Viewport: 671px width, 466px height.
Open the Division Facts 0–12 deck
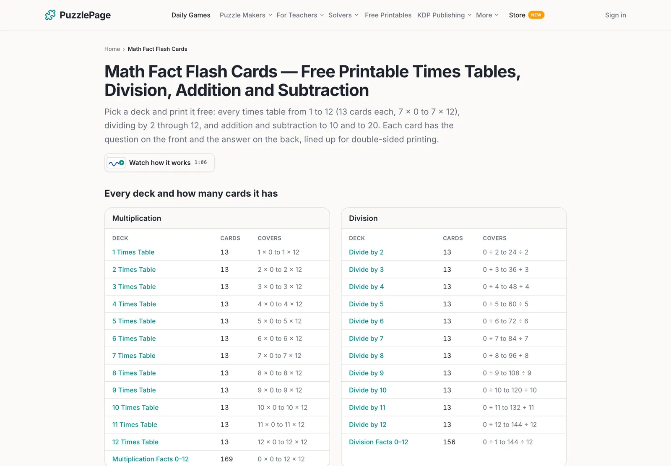[378, 442]
